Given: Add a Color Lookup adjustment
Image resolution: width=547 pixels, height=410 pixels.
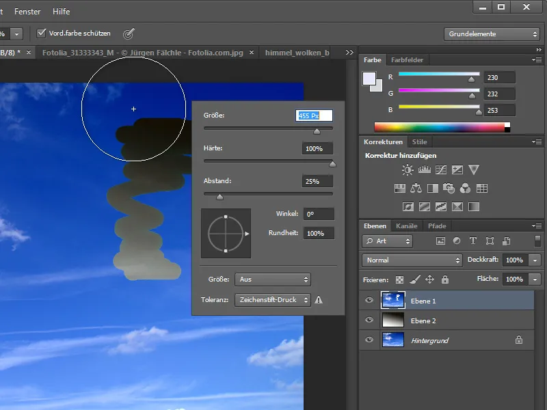Looking at the screenshot, I should click(x=482, y=189).
